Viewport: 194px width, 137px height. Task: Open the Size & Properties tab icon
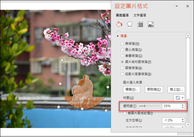point(140,24)
